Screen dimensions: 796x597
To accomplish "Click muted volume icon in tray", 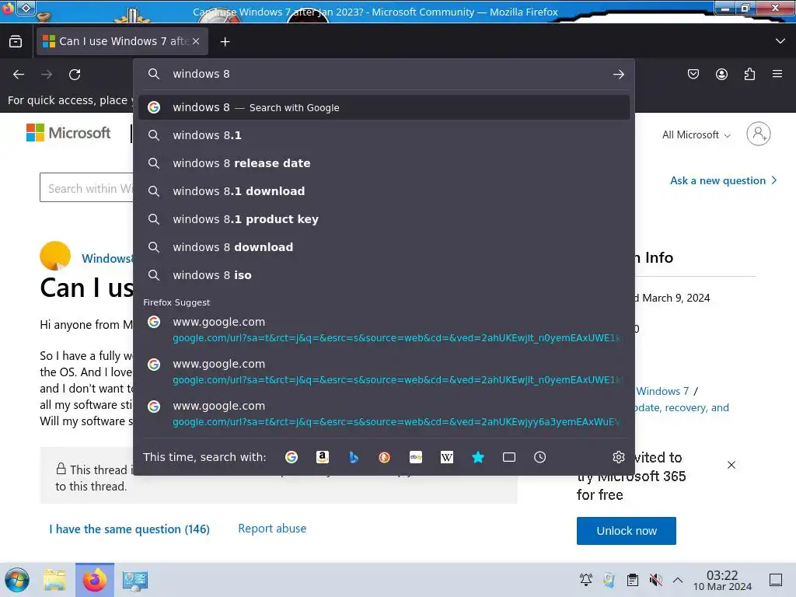I will pos(655,580).
